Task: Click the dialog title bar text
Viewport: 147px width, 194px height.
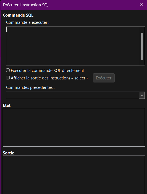Action: click(26, 5)
